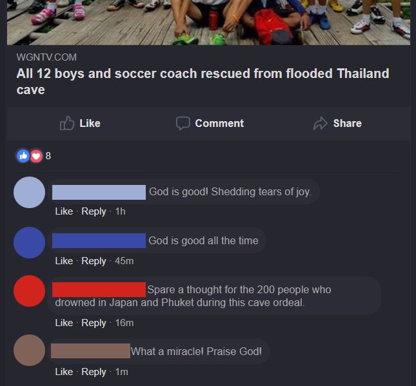The height and width of the screenshot is (386, 416).
Task: Open the red commenter avatar
Action: point(29,291)
